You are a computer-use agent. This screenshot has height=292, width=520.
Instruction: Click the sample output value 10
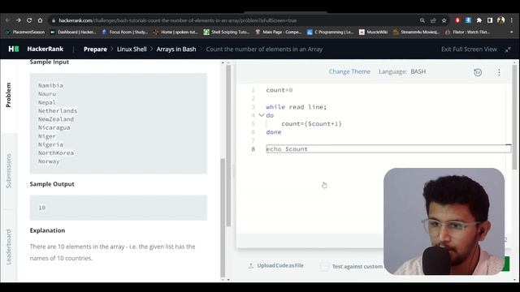coord(41,208)
